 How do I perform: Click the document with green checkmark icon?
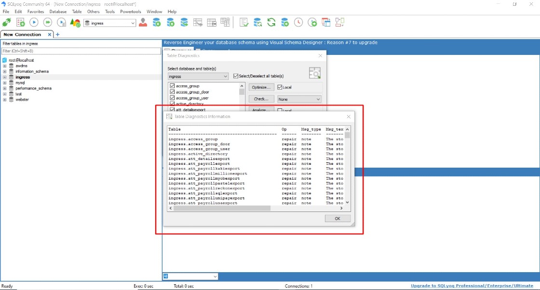pos(244,23)
